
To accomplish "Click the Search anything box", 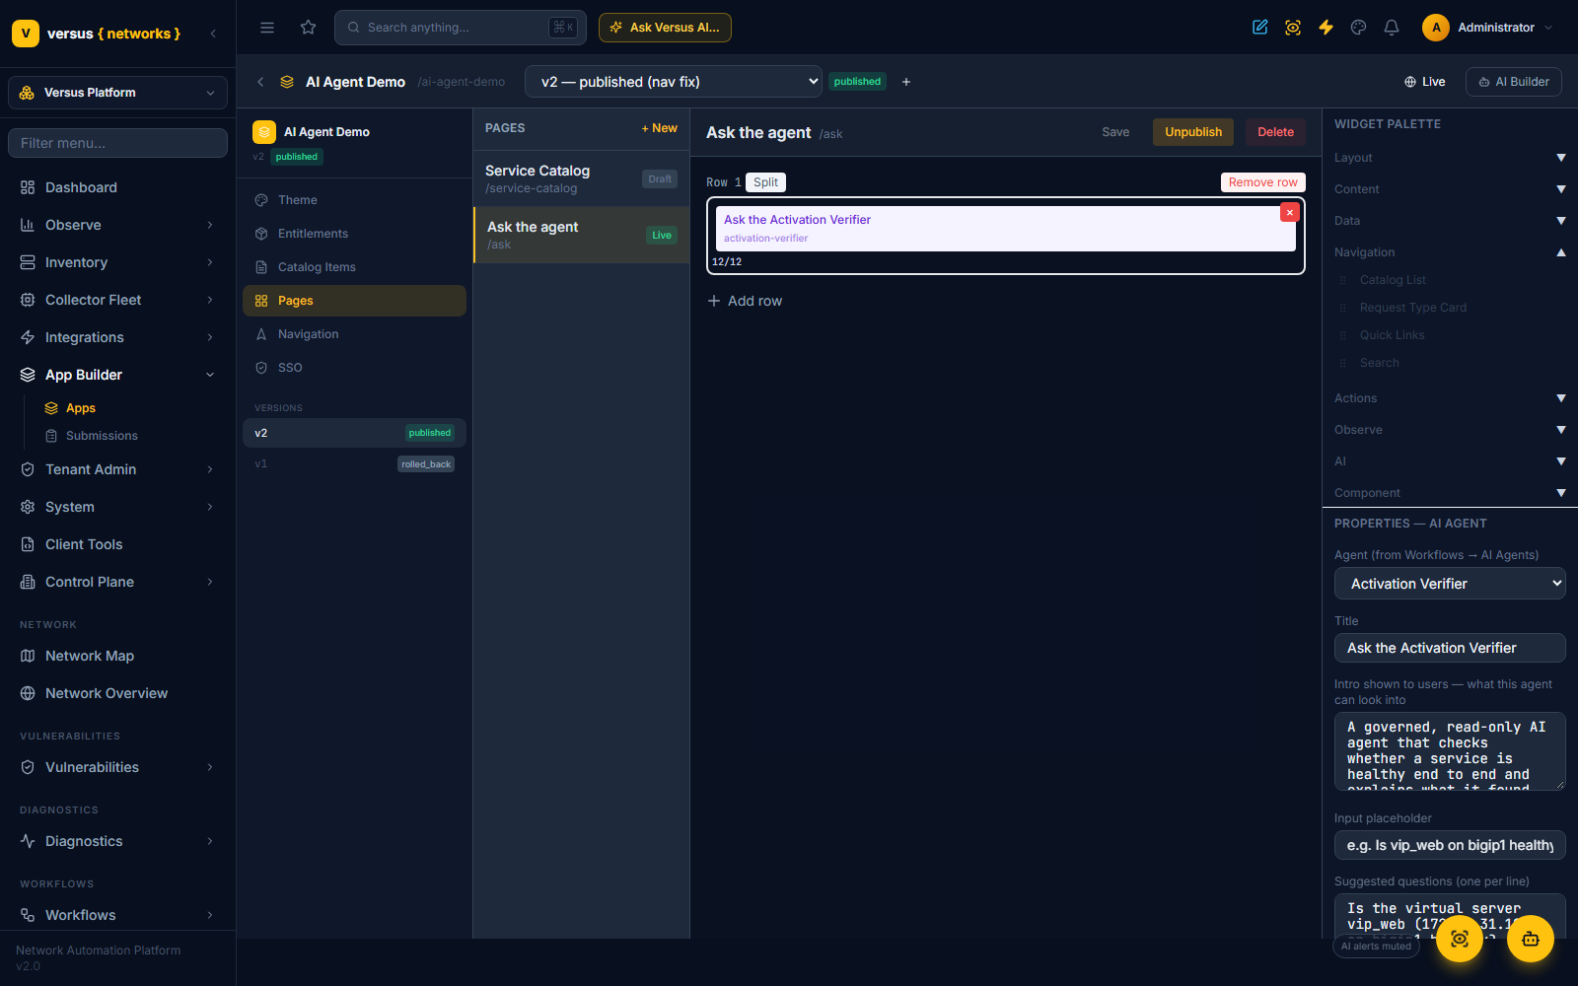I will point(461,28).
